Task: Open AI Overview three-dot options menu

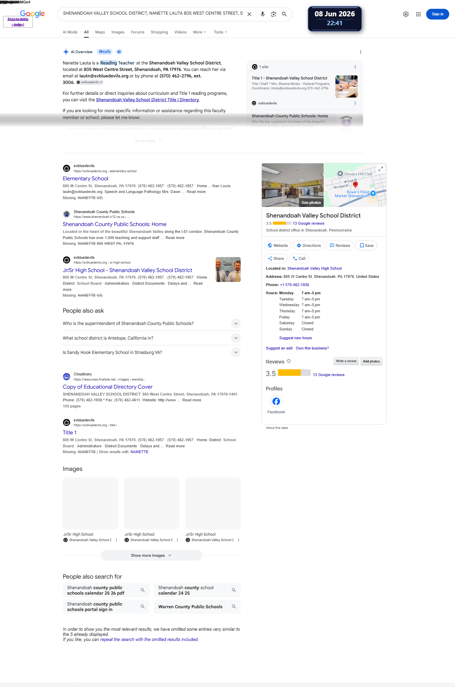Action: coord(360,52)
